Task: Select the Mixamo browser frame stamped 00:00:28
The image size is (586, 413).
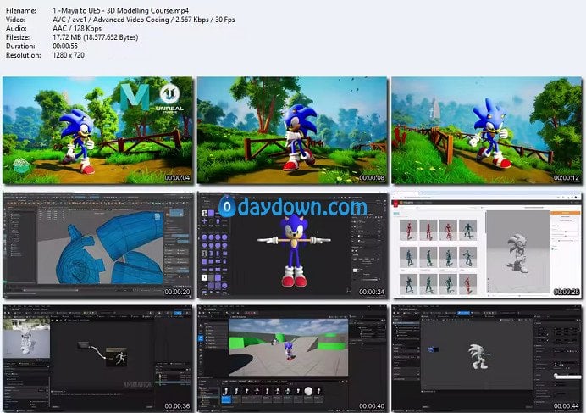Action: click(487, 245)
